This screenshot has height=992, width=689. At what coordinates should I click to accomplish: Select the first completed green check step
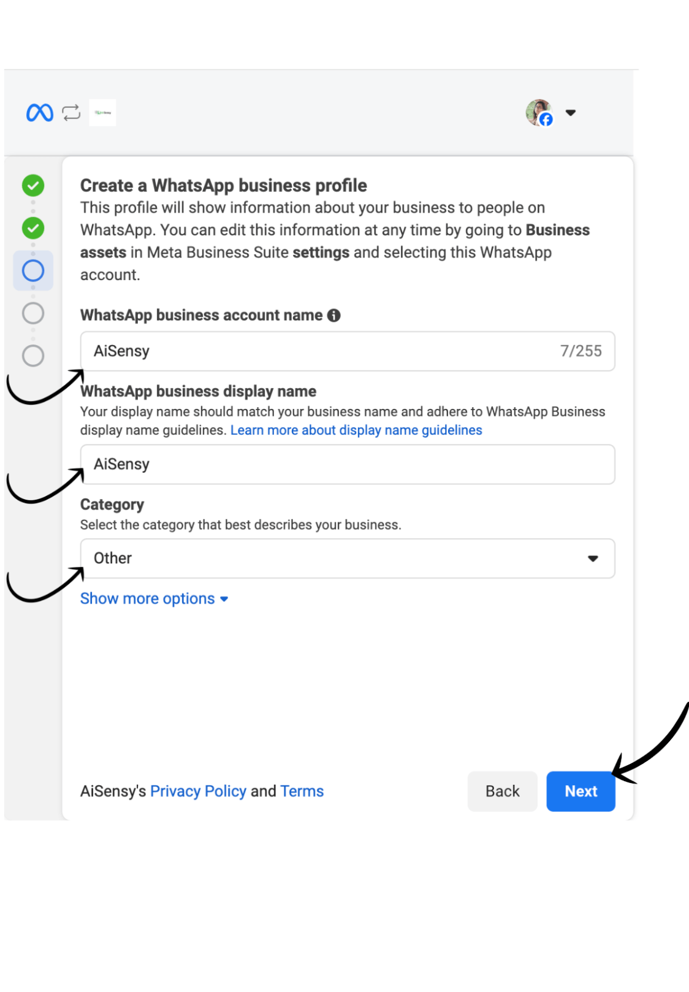(33, 185)
